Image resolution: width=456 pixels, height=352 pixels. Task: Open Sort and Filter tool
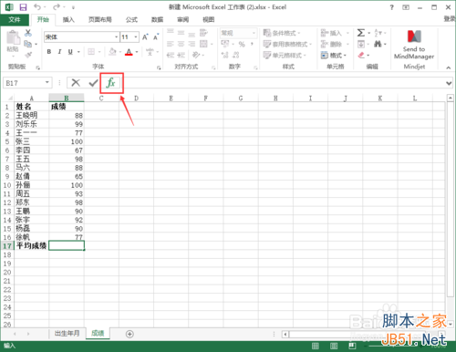click(378, 33)
